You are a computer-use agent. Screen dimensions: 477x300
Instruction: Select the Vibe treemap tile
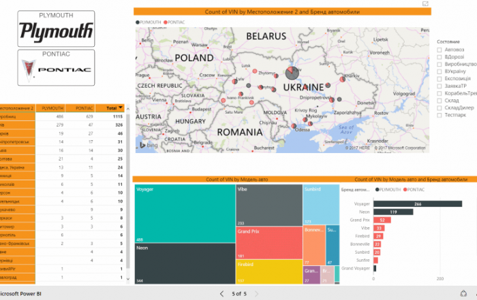click(x=269, y=205)
